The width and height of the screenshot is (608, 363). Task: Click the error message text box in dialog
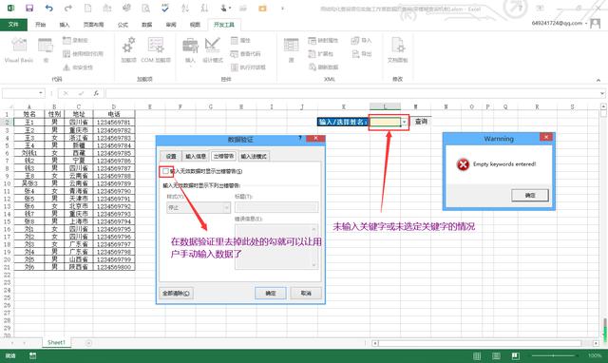point(276,246)
